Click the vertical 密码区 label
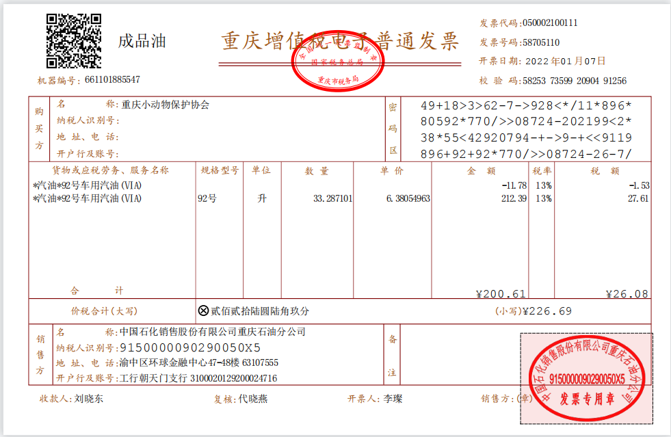Screen dimensions: 671x437 click(x=393, y=129)
